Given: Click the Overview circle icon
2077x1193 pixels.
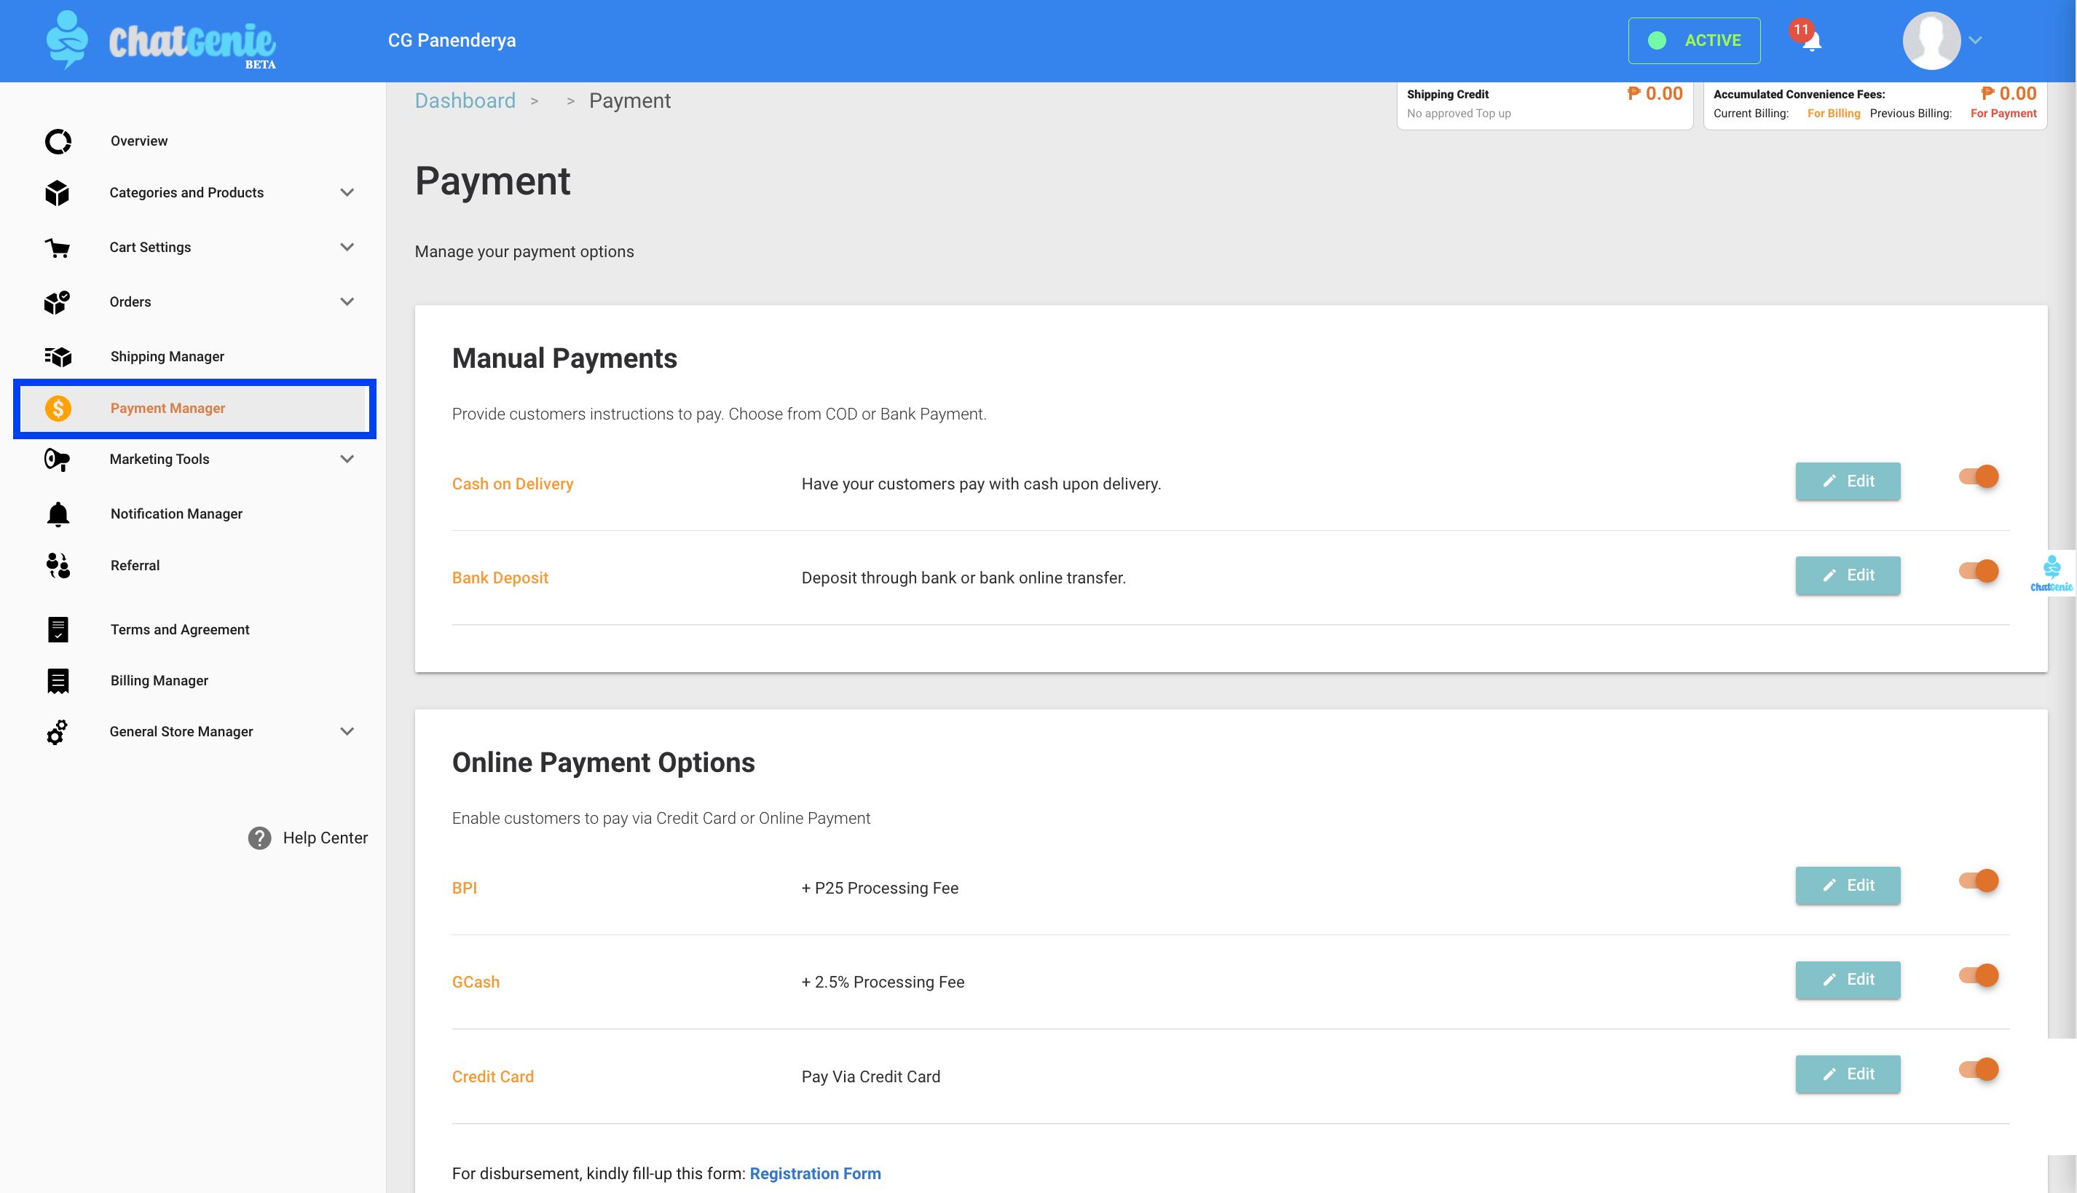Looking at the screenshot, I should [x=58, y=141].
